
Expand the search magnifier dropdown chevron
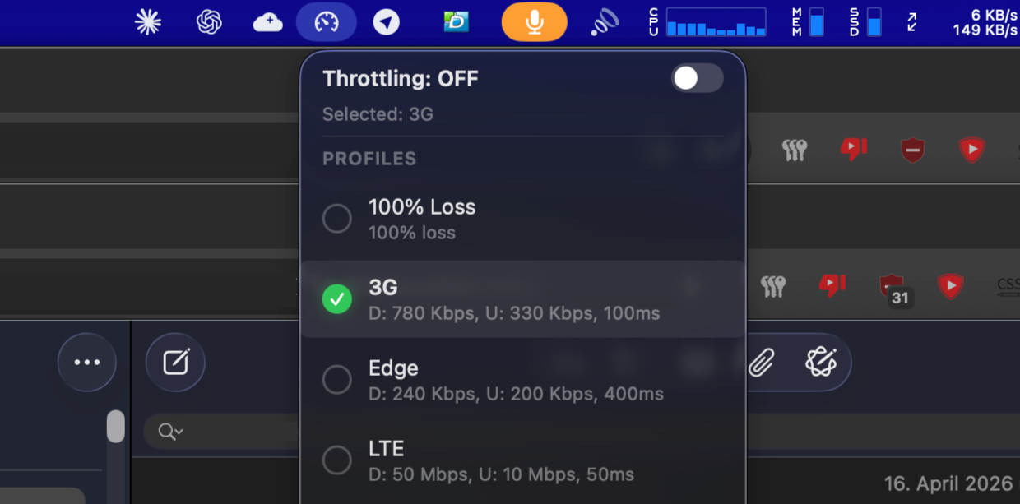point(172,432)
